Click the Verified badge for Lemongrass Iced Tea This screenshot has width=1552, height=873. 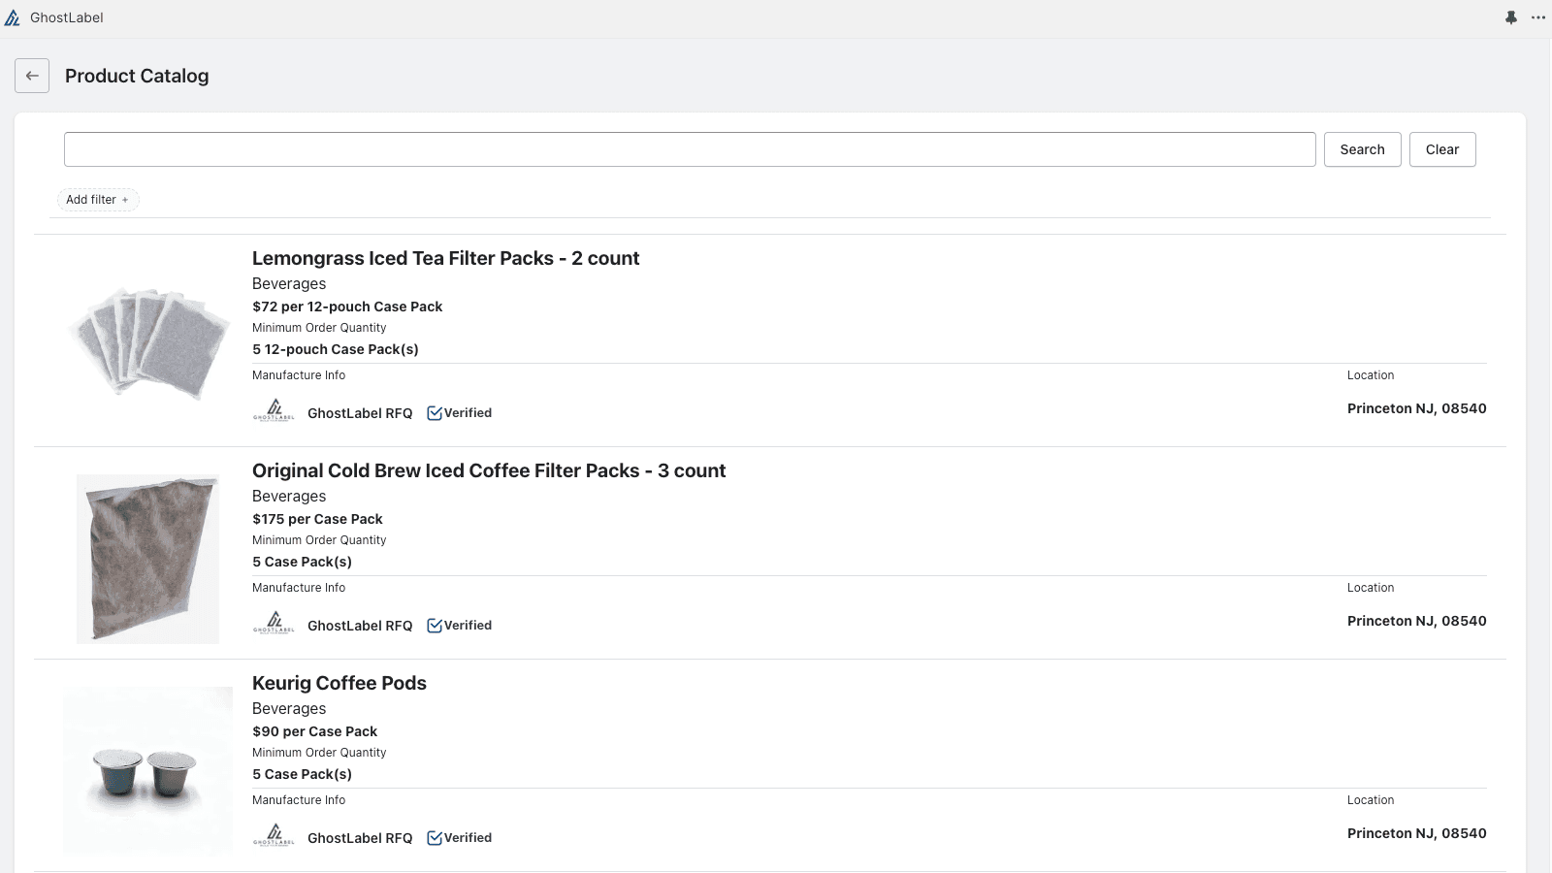tap(461, 412)
